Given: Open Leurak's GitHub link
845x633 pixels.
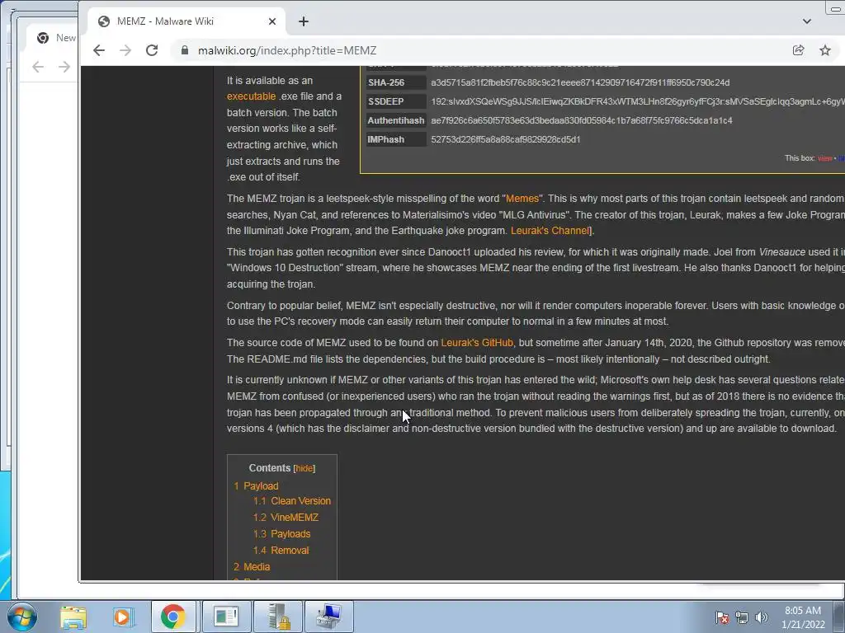Looking at the screenshot, I should 477,343.
